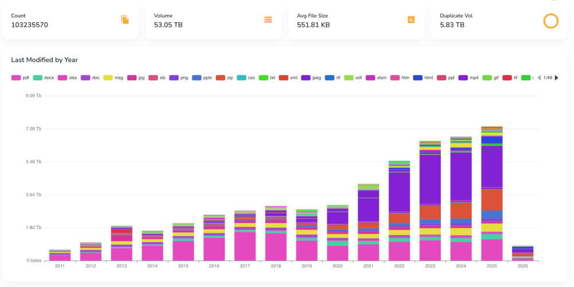The image size is (574, 287).
Task: Toggle csv legend entry
Action: 246,77
